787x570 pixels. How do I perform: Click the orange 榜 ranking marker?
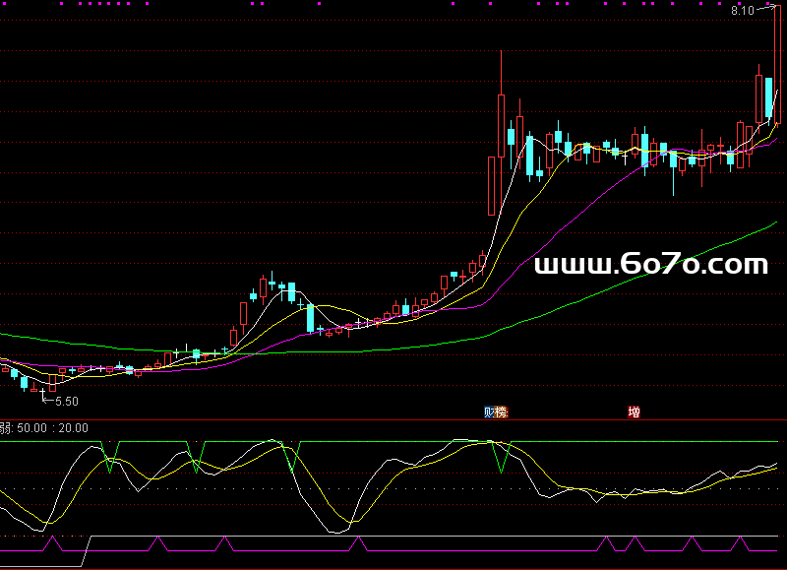point(501,412)
